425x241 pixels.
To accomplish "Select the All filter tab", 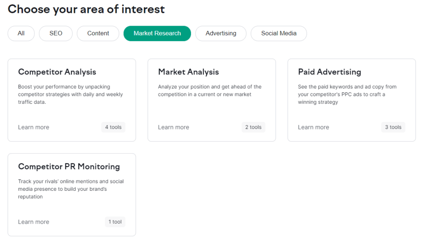I will pyautogui.click(x=21, y=34).
